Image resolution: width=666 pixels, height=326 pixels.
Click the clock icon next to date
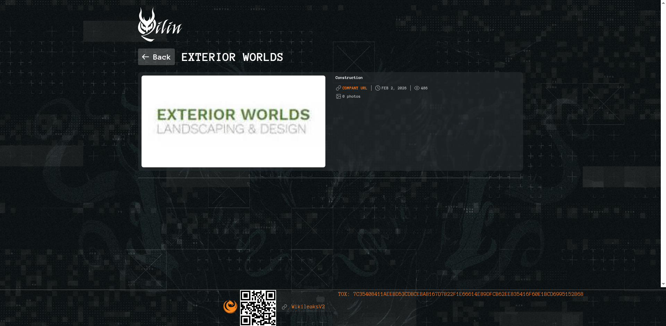(377, 88)
